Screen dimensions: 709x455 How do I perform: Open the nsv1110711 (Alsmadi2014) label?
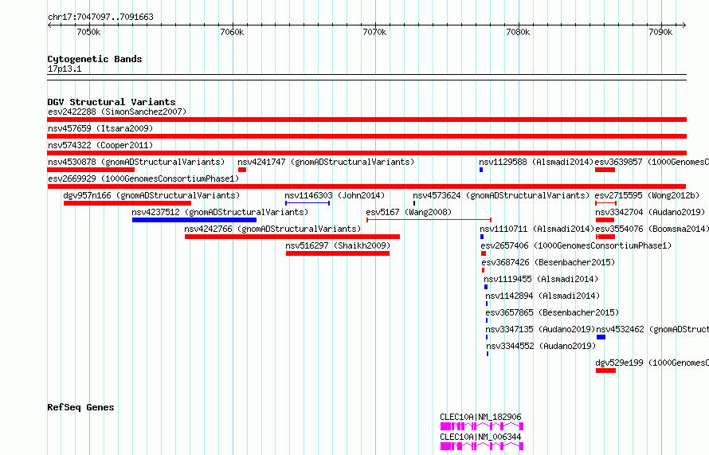(537, 229)
